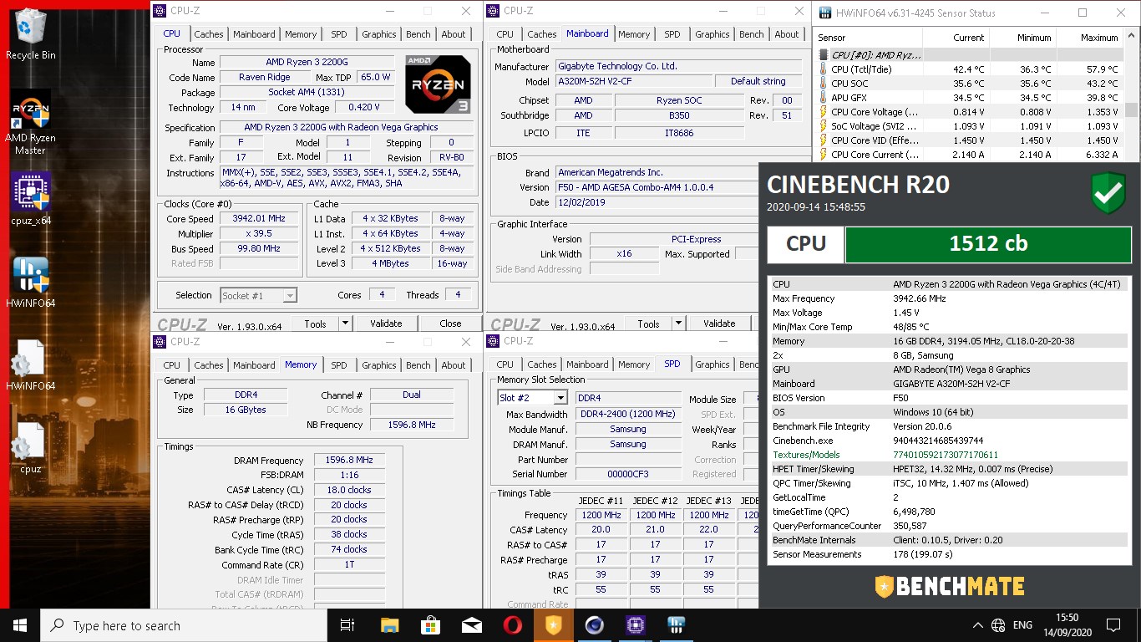Screen dimensions: 1141x642
Task: Click the Max Bandwidth DDR4-2400 field
Action: click(628, 415)
